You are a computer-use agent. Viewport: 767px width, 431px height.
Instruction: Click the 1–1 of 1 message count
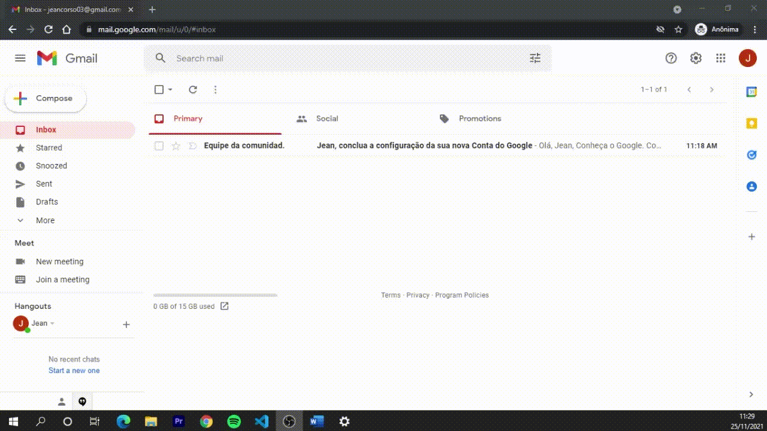pos(654,90)
